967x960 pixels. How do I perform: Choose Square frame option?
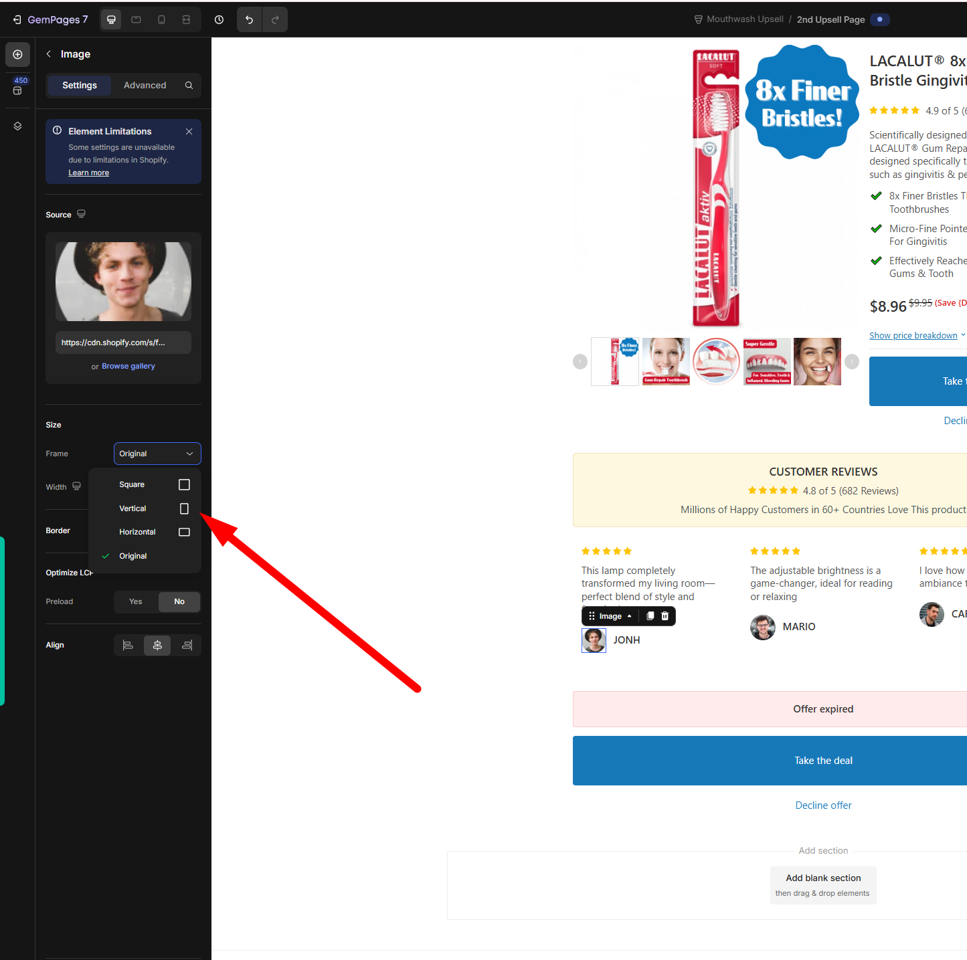(x=145, y=484)
